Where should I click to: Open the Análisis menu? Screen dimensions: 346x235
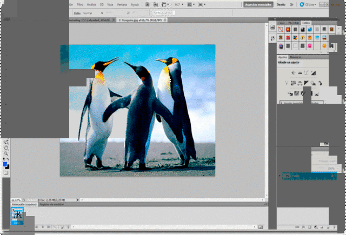pyautogui.click(x=91, y=4)
